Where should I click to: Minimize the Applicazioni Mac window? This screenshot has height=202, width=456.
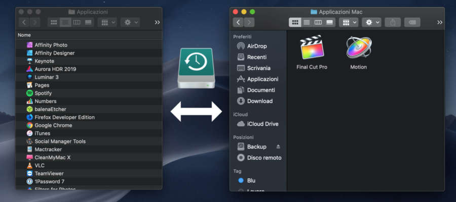[x=244, y=12]
